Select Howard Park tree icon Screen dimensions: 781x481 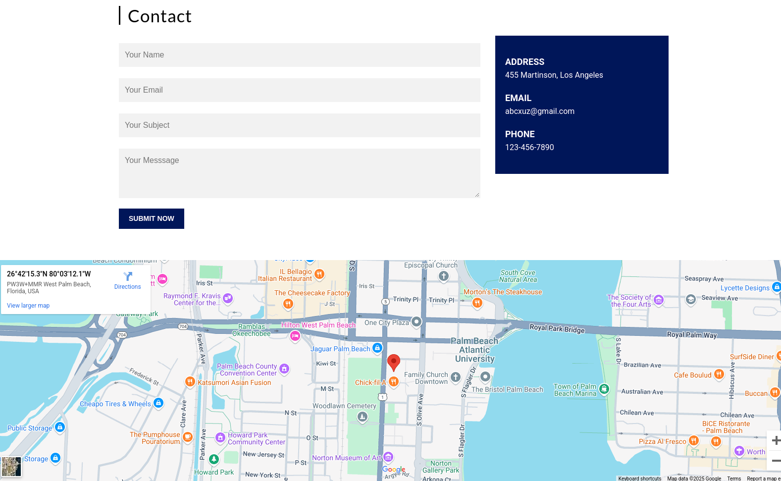tap(214, 459)
